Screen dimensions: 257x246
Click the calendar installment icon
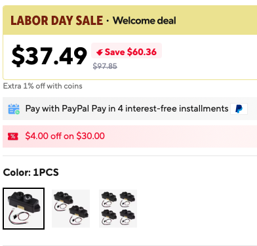[x=14, y=109]
